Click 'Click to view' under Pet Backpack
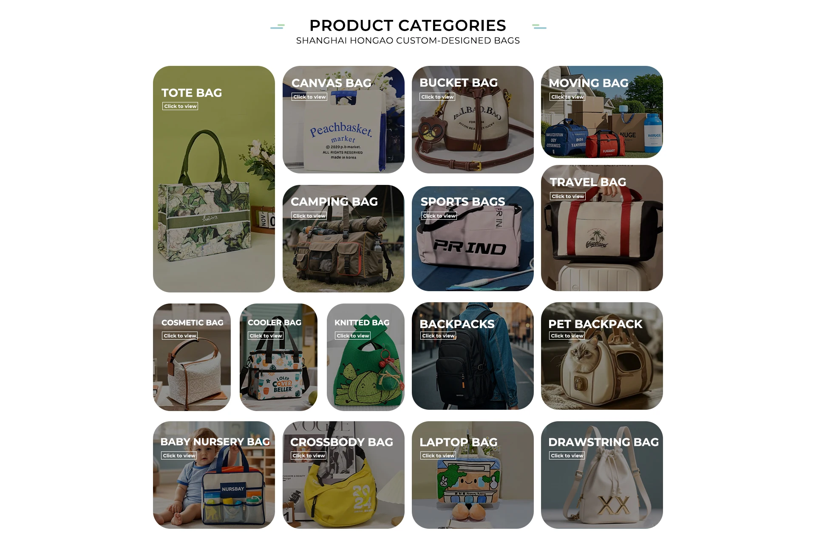This screenshot has width=816, height=536. tap(567, 336)
